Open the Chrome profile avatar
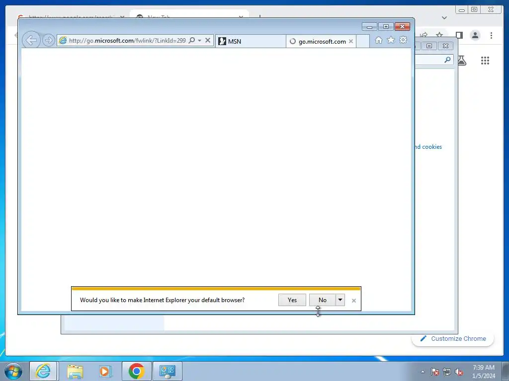The height and width of the screenshot is (381, 509). 475,35
